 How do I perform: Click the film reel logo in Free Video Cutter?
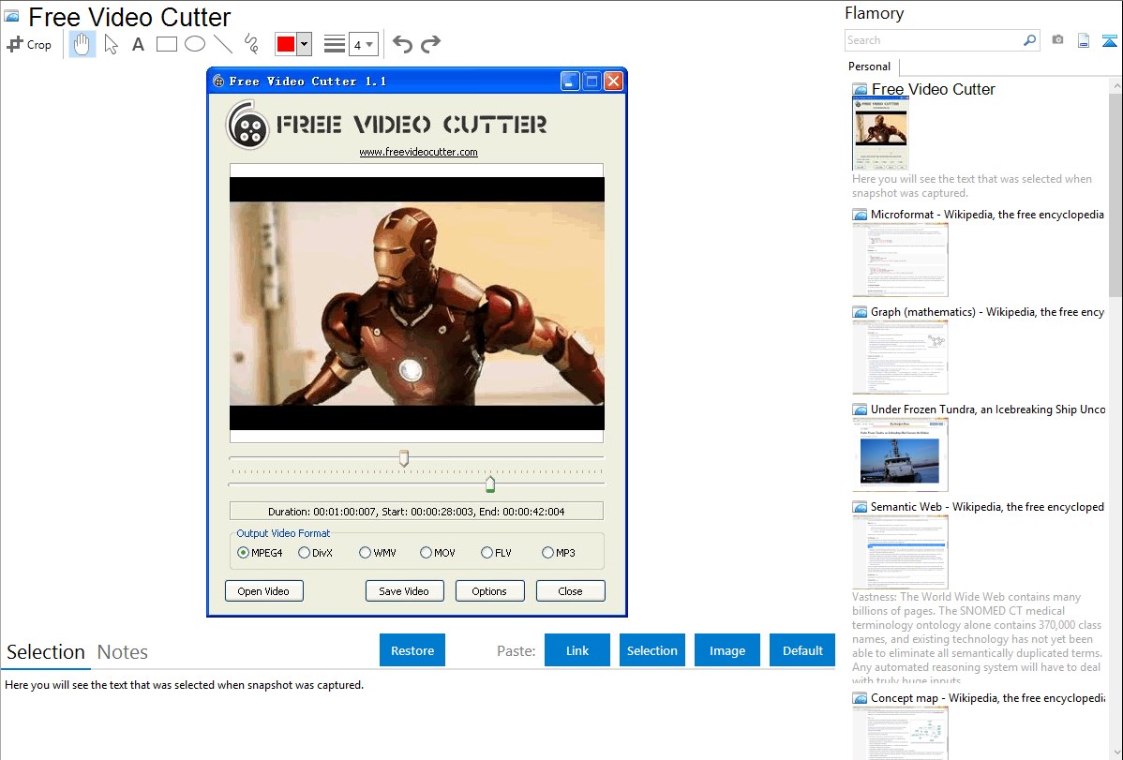(247, 126)
